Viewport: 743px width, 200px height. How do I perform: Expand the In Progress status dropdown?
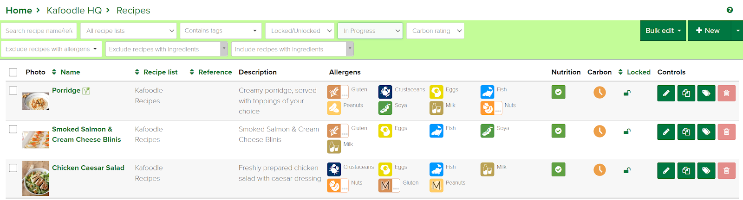pyautogui.click(x=370, y=31)
